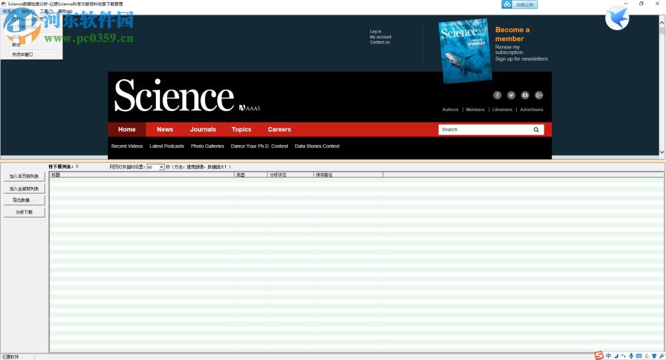This screenshot has height=360, width=666.
Task: Open the Google Plus icon on Science page
Action: (539, 95)
